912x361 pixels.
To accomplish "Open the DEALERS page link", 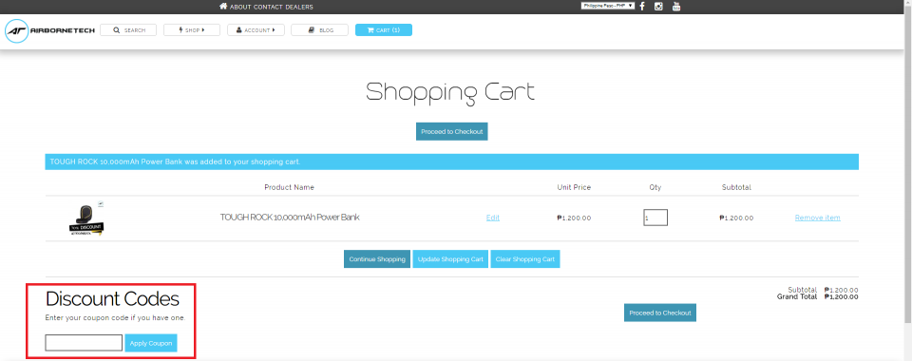I will (299, 7).
